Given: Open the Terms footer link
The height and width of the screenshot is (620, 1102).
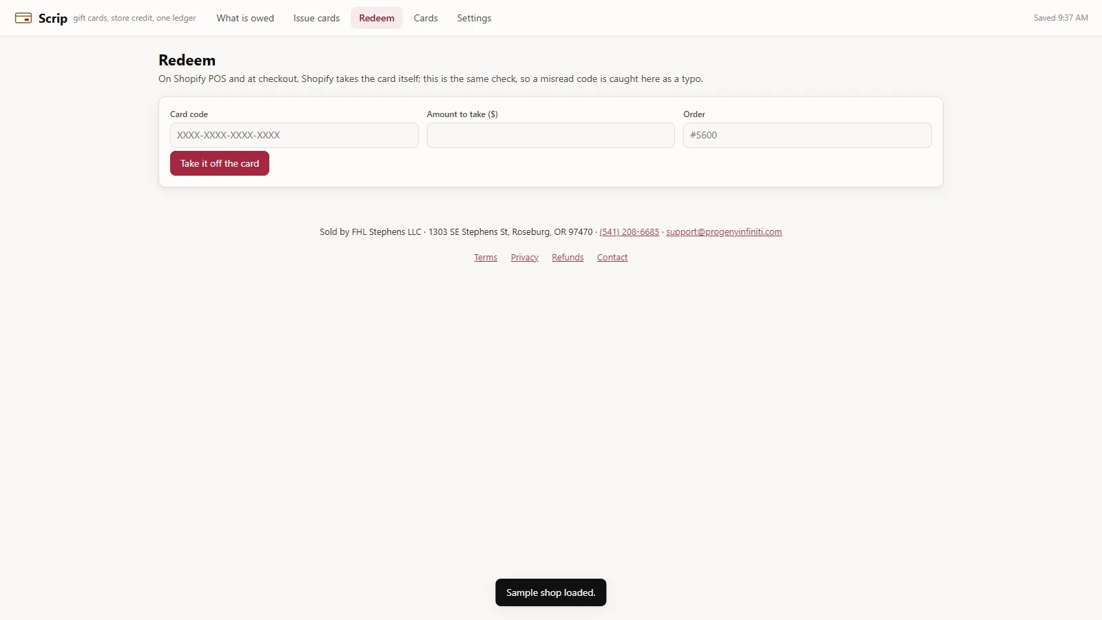Looking at the screenshot, I should click(486, 258).
